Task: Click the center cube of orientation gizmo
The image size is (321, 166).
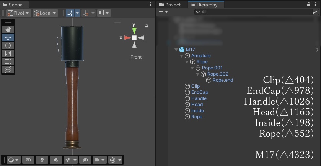Action: click(134, 38)
